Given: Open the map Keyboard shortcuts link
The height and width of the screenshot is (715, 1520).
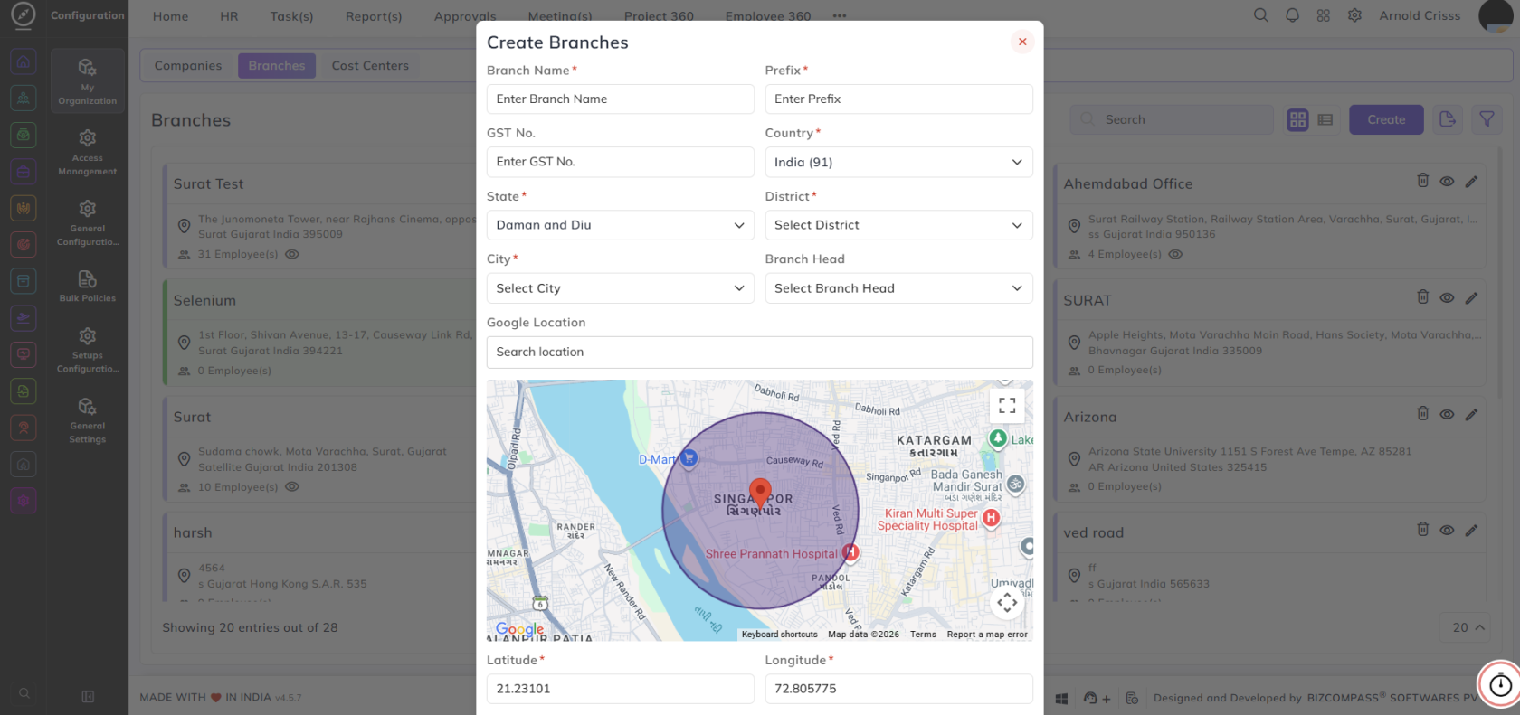Looking at the screenshot, I should click(779, 635).
